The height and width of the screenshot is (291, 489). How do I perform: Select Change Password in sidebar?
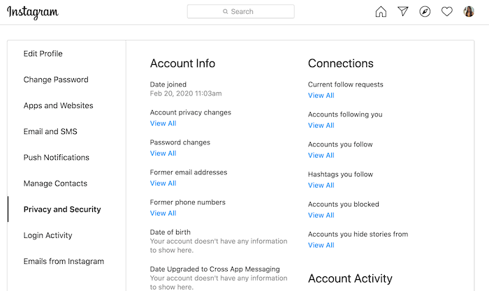point(56,80)
